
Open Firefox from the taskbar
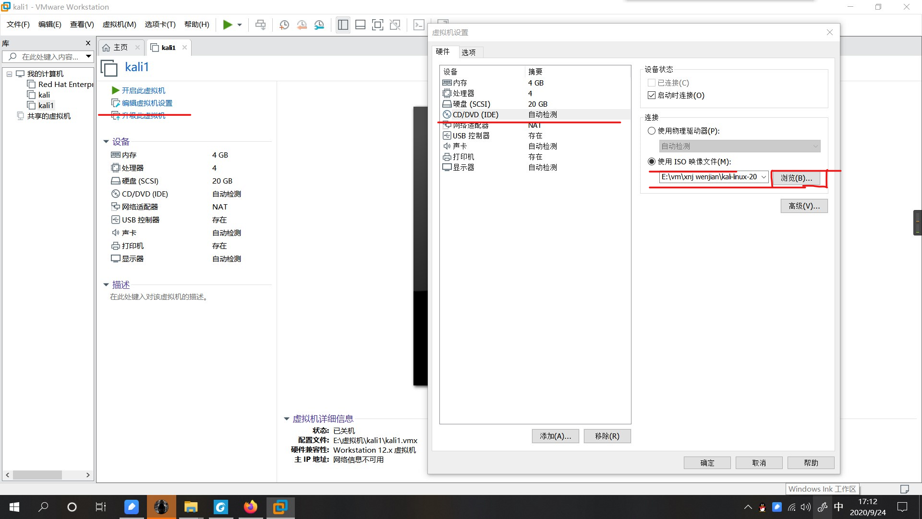click(x=250, y=507)
